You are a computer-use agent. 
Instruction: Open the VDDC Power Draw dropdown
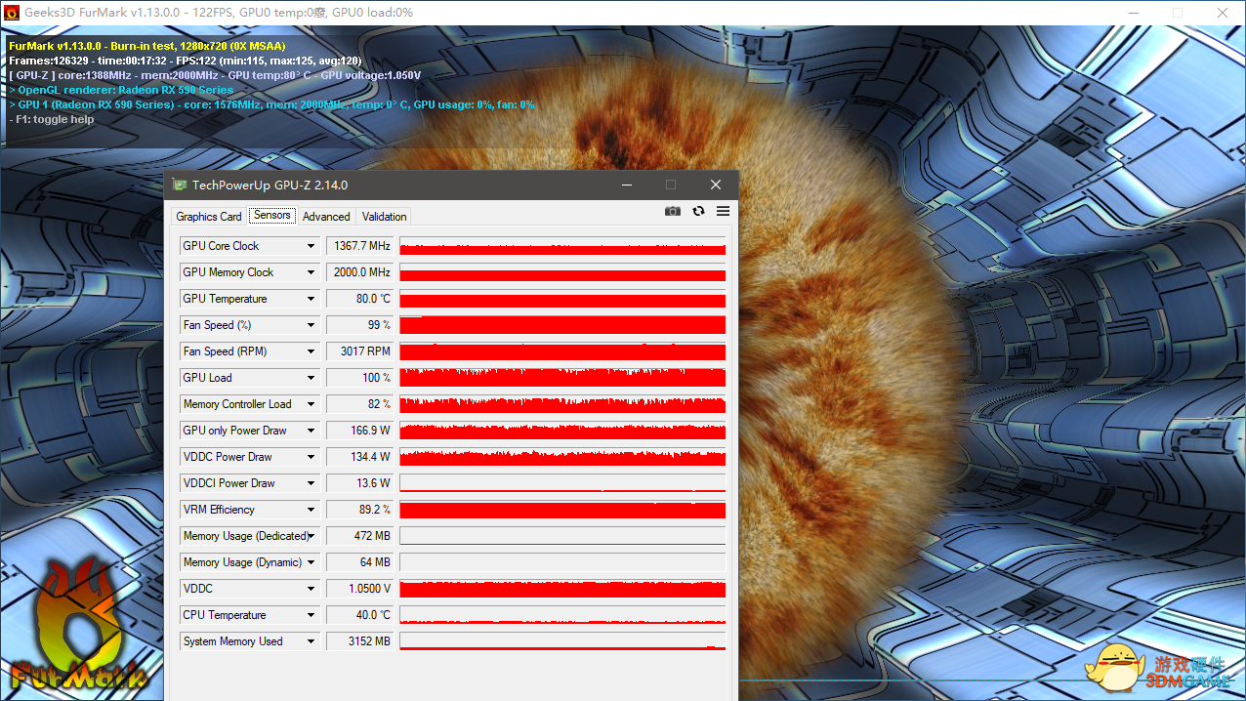pyautogui.click(x=311, y=457)
